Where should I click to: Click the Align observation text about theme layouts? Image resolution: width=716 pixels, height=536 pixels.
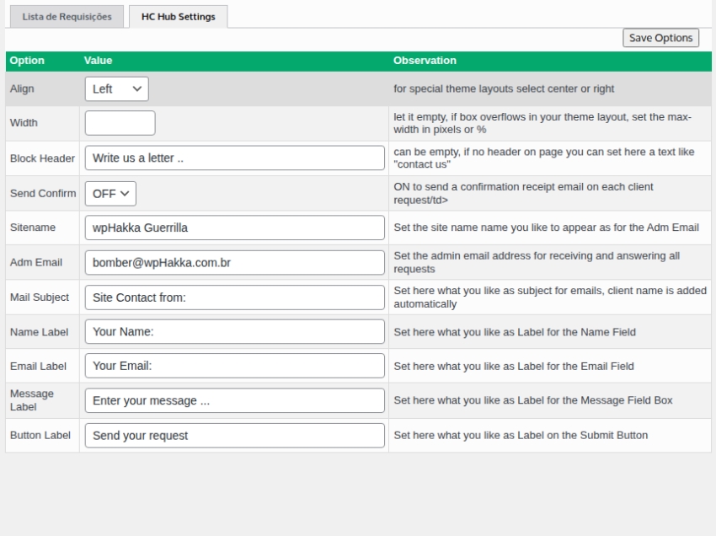point(504,88)
